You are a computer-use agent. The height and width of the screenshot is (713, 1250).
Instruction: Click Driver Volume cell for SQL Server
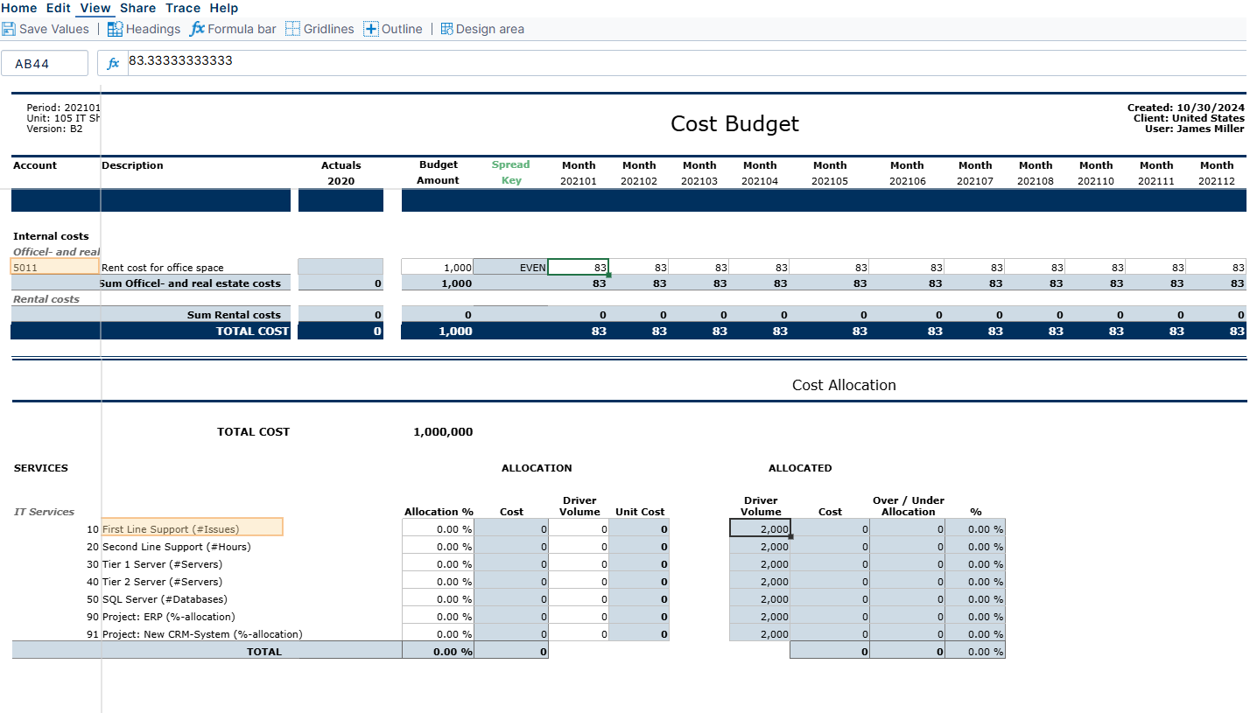(x=579, y=599)
